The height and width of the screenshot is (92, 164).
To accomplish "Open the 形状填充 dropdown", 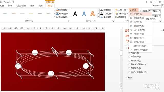I will (x=62, y=10).
